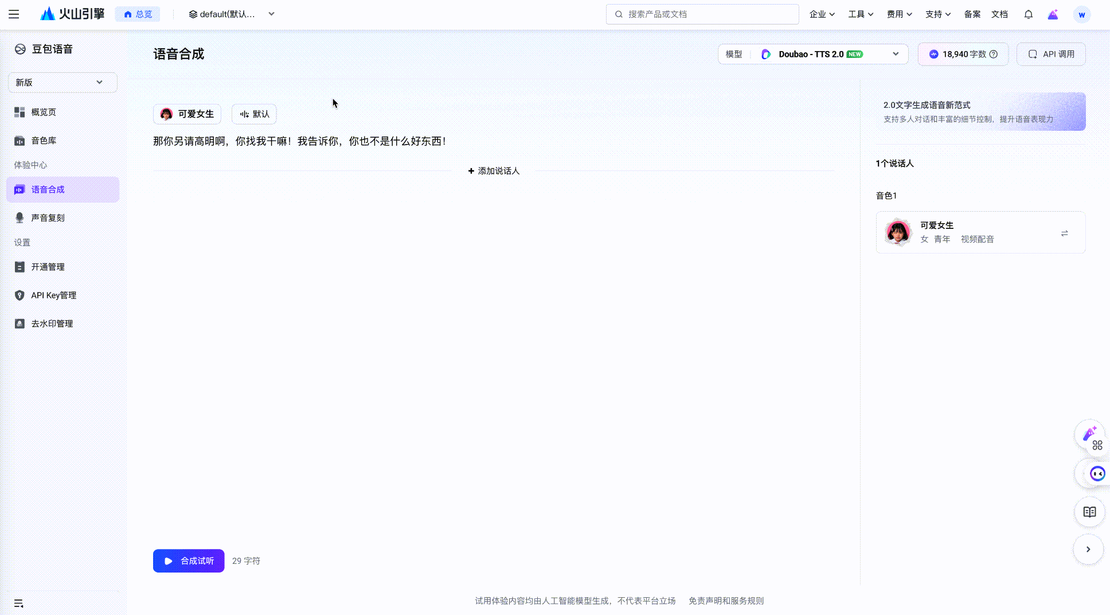
Task: Click the 豆包语音 product icon
Action: click(x=20, y=49)
